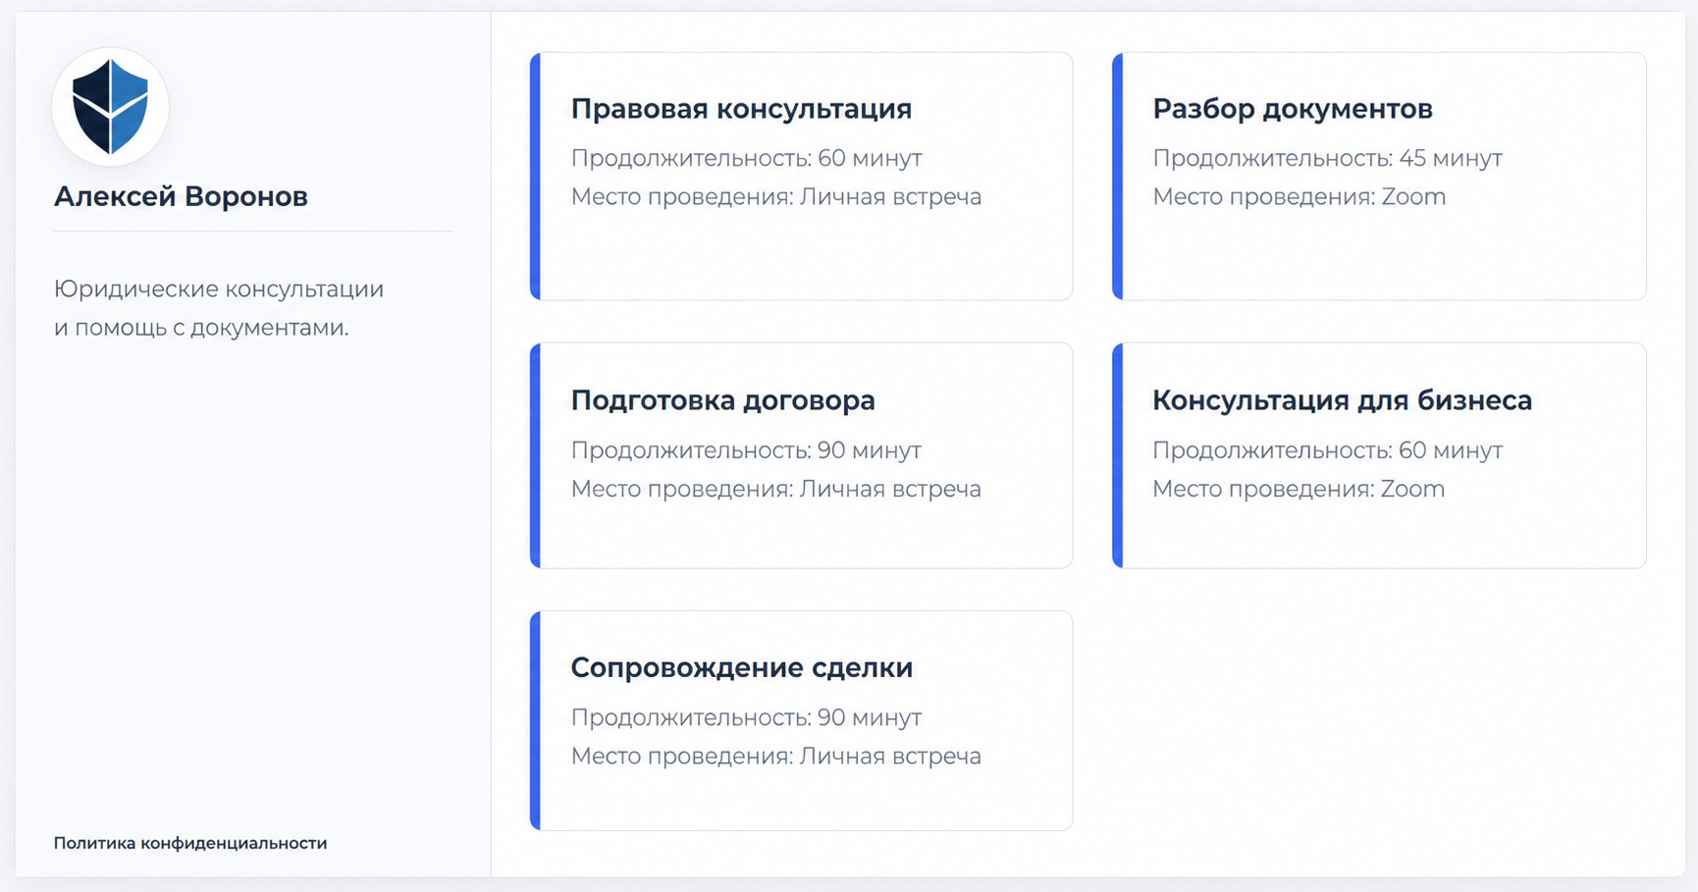The height and width of the screenshot is (892, 1698).
Task: Click 'Продолжительность: 45 минут' text
Action: [x=1327, y=158]
